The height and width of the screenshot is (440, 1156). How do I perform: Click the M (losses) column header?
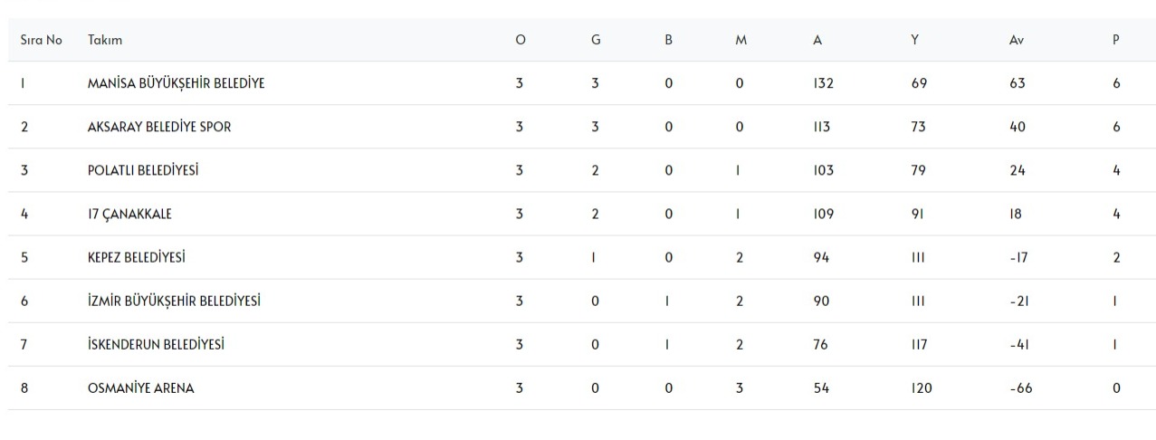pyautogui.click(x=740, y=41)
